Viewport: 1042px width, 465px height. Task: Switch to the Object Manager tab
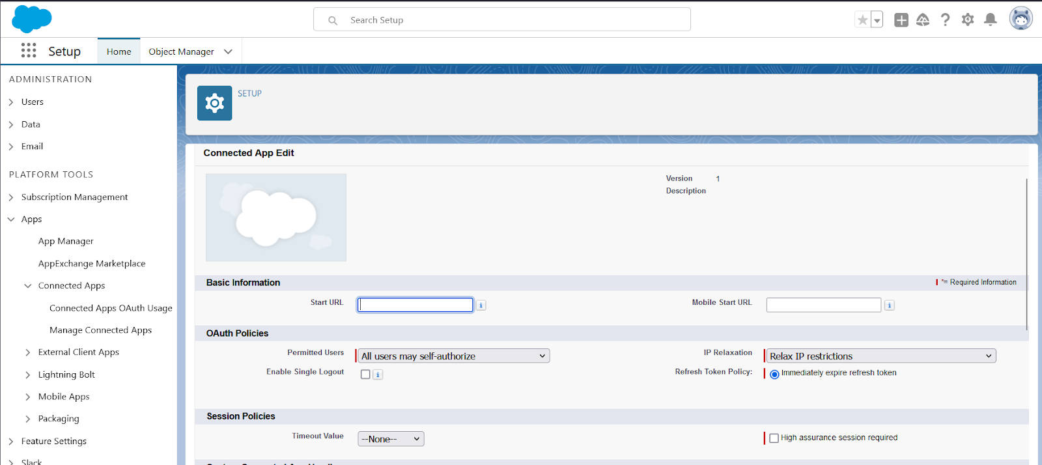181,51
